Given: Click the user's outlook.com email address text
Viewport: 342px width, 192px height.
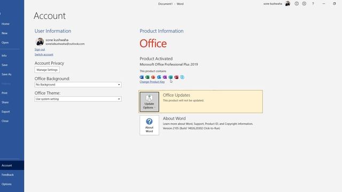Looking at the screenshot, I should 65,44.
